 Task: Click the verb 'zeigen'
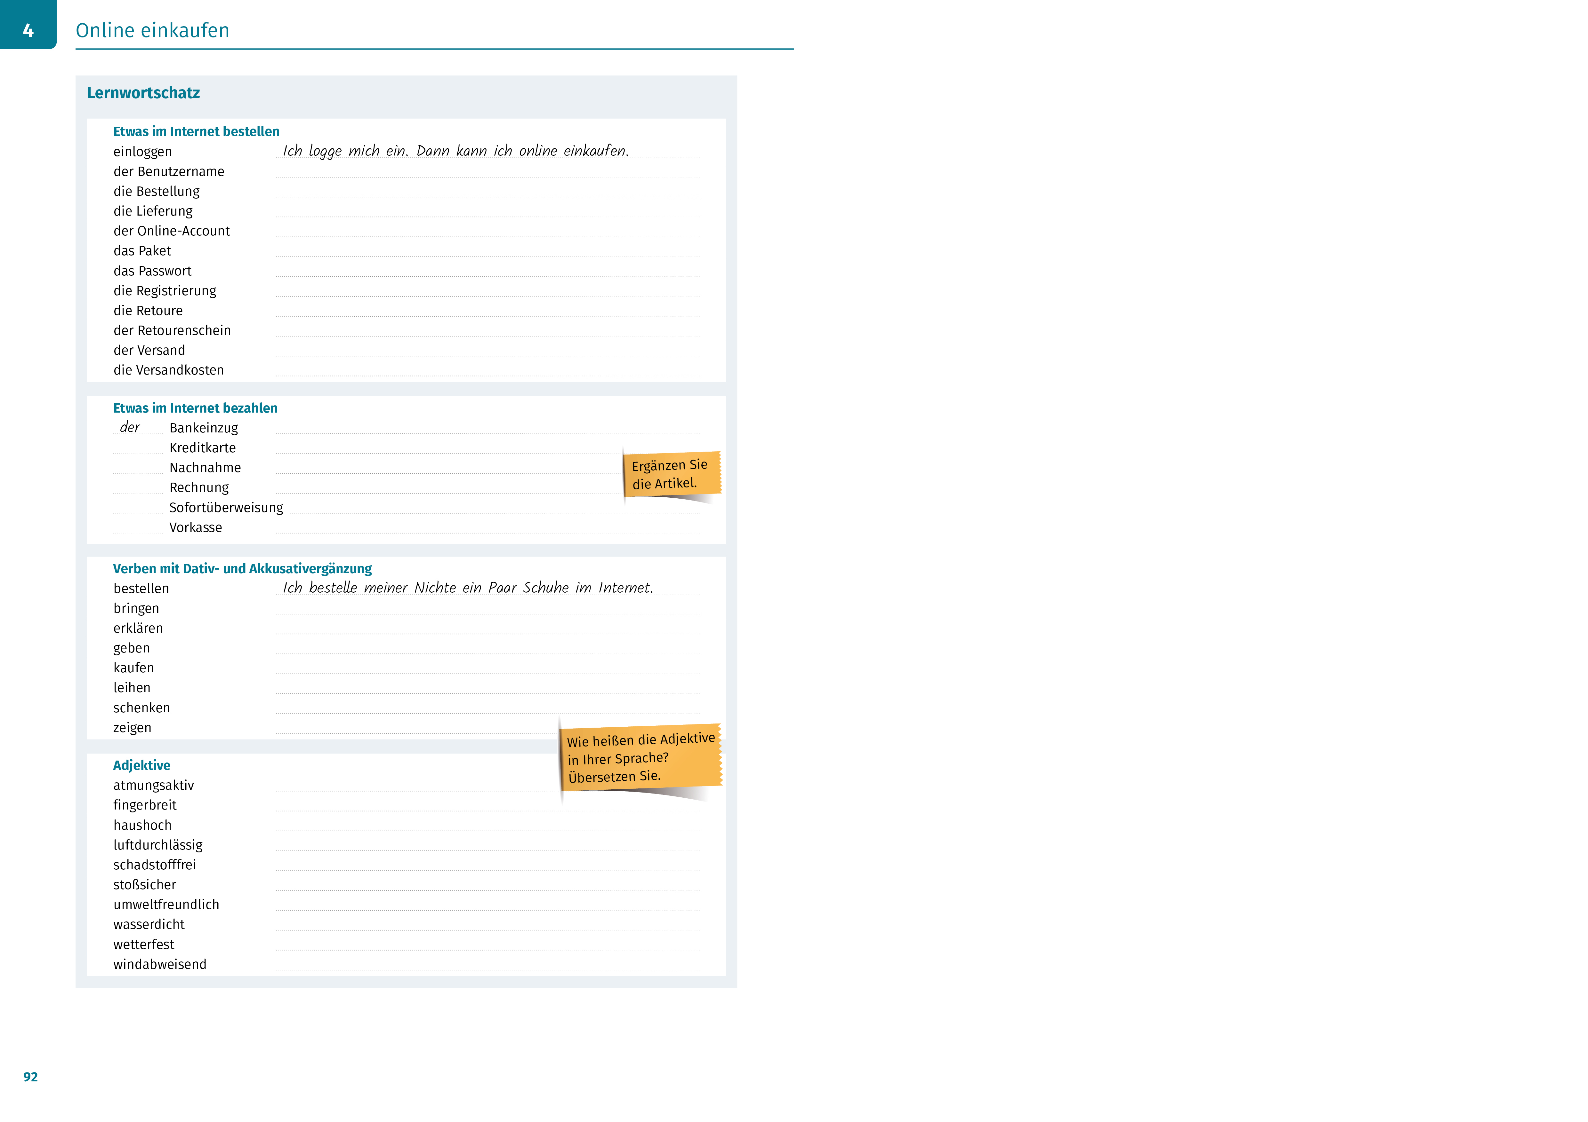(132, 728)
